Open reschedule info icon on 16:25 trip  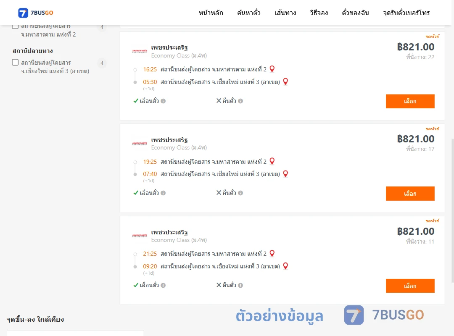(163, 101)
